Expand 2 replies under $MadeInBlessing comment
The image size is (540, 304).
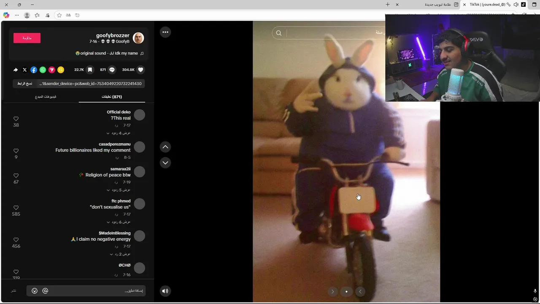tap(120, 254)
